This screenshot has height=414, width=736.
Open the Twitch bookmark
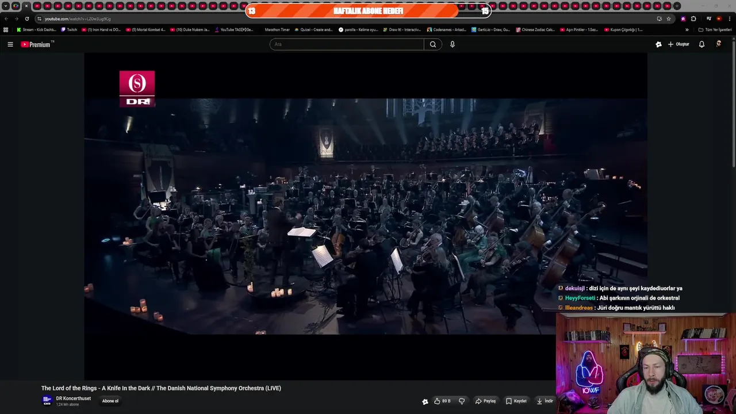[x=69, y=30]
